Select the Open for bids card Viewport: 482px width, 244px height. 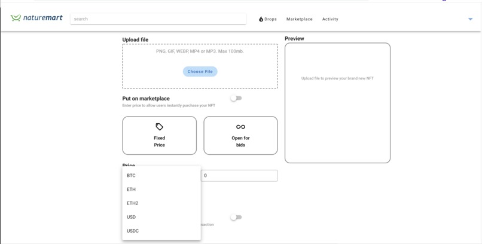[x=240, y=136]
